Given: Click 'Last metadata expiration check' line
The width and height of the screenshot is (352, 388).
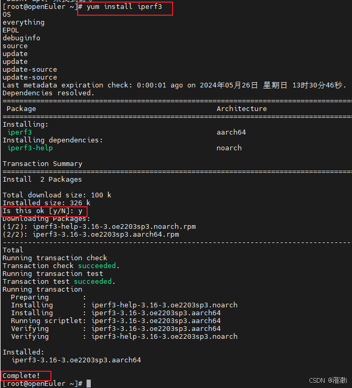Looking at the screenshot, I should point(174,85).
